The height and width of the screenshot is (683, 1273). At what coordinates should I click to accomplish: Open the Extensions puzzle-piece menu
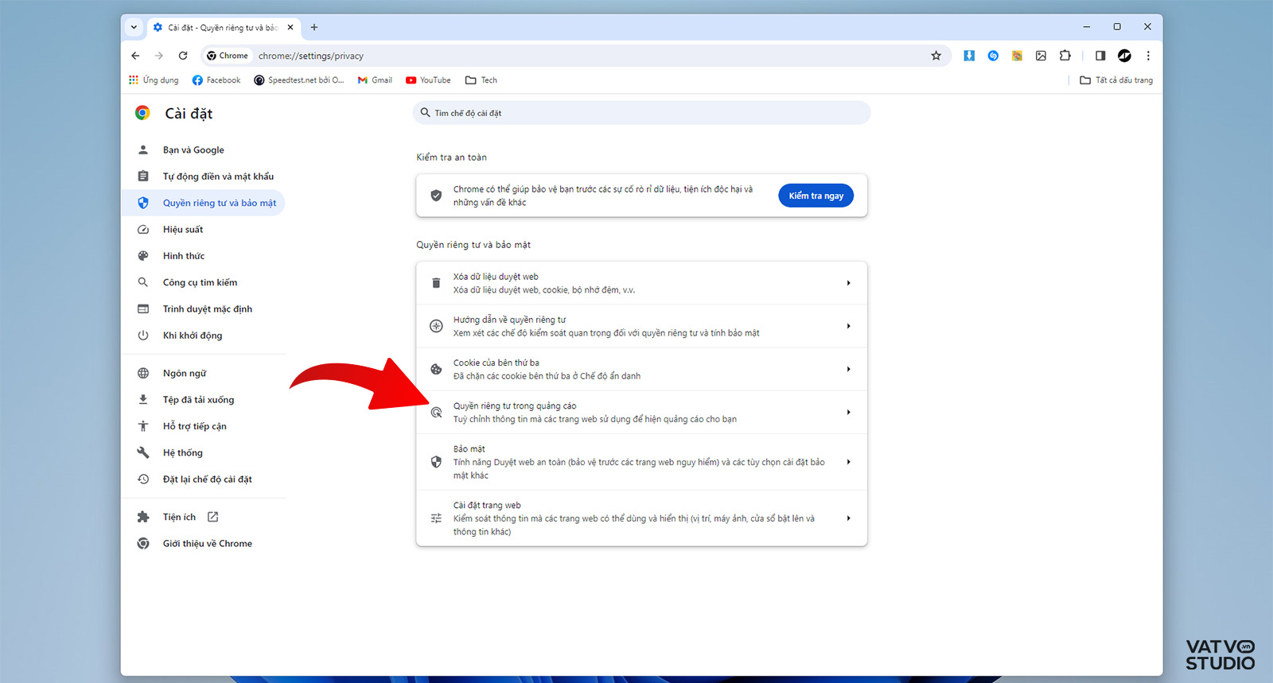point(1065,56)
